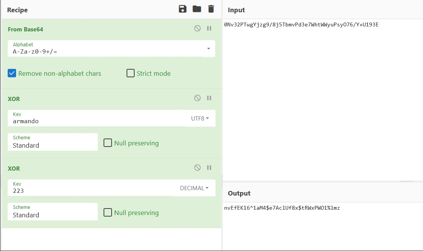Edit the armando XOR key field

[96, 118]
